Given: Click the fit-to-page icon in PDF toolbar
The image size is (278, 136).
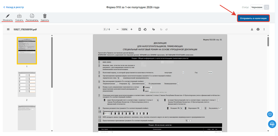Looking at the screenshot, I should (x=140, y=29).
